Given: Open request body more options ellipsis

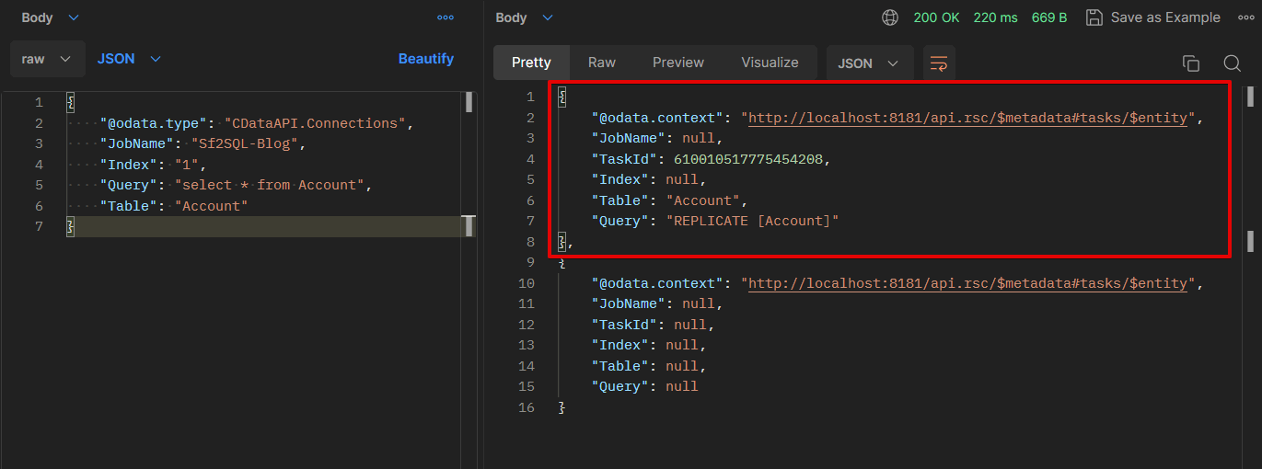Looking at the screenshot, I should pyautogui.click(x=446, y=17).
